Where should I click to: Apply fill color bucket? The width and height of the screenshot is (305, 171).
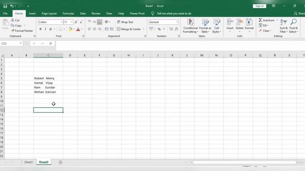click(x=70, y=29)
